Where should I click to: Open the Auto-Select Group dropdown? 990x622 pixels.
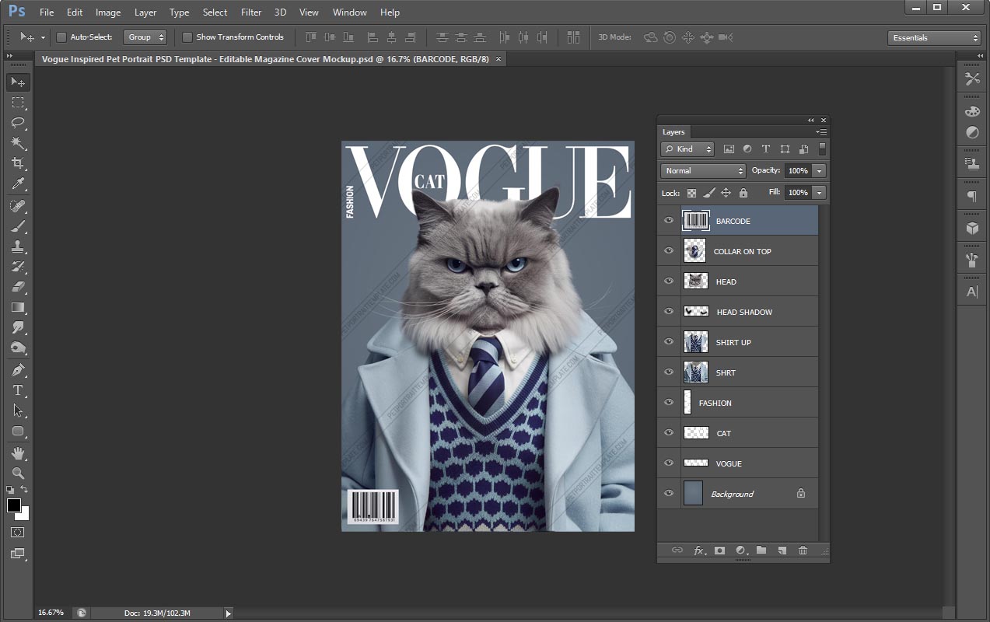[145, 37]
